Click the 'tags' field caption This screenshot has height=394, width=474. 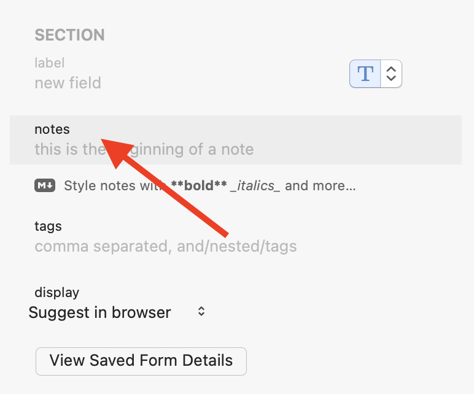click(48, 226)
